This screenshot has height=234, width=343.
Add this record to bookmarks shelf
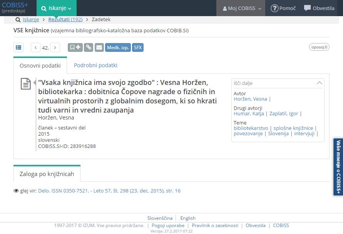(x=75, y=47)
